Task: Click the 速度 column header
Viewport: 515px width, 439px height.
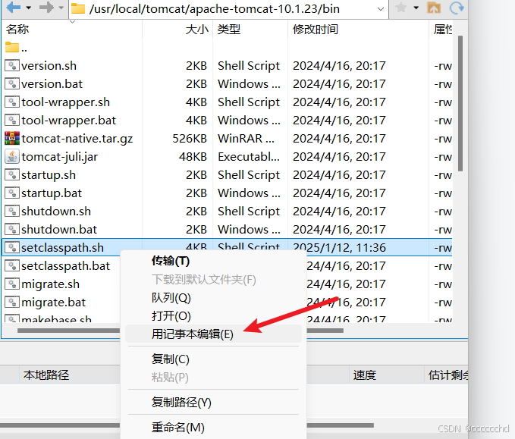Action: 365,375
